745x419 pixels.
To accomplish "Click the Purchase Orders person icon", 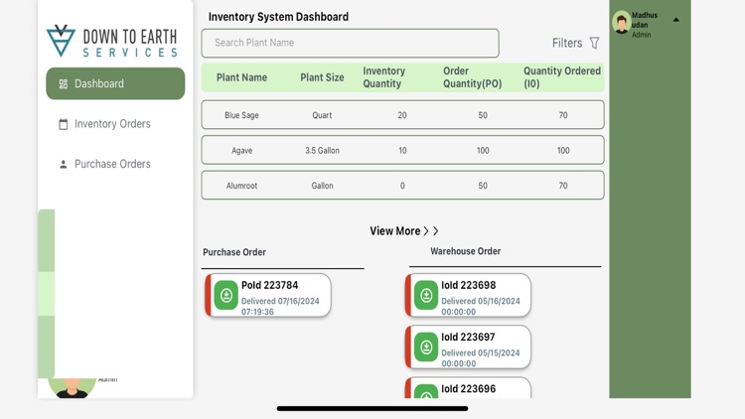I will coord(64,165).
